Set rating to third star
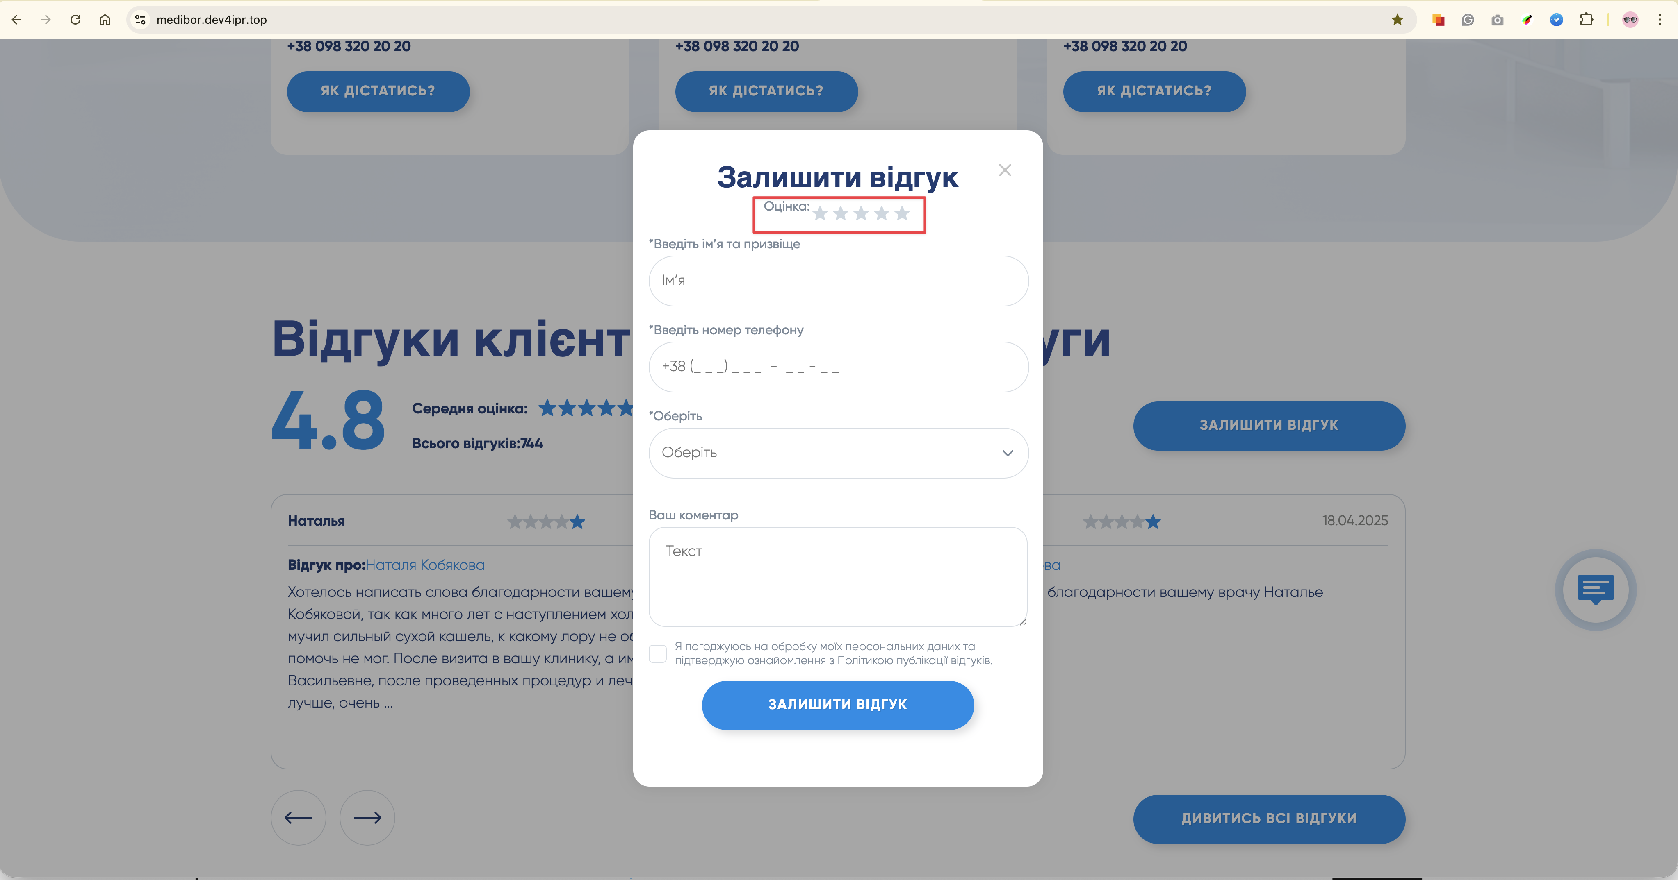The height and width of the screenshot is (880, 1678). [860, 213]
